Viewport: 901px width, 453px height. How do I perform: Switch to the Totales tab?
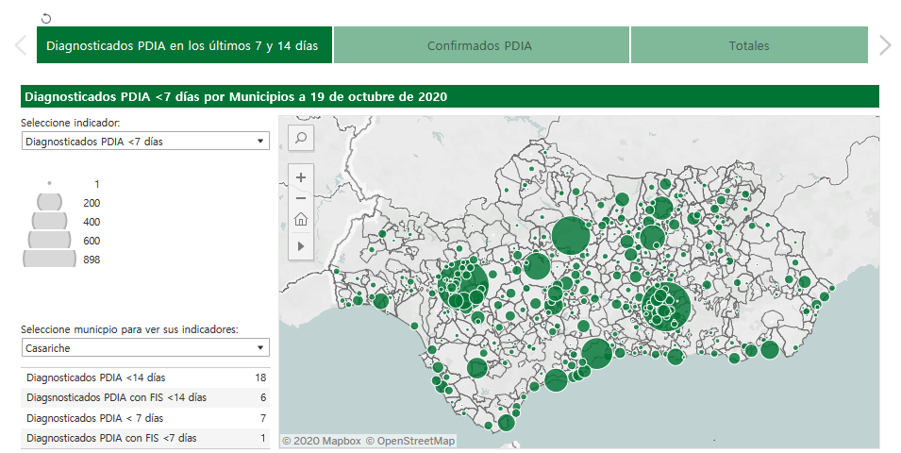pos(748,45)
